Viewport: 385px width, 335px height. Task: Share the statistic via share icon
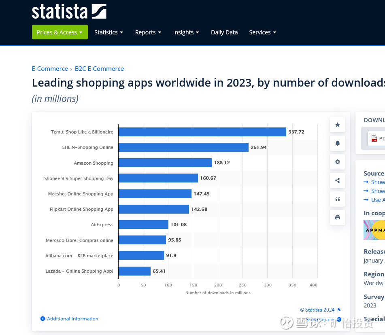tap(338, 180)
